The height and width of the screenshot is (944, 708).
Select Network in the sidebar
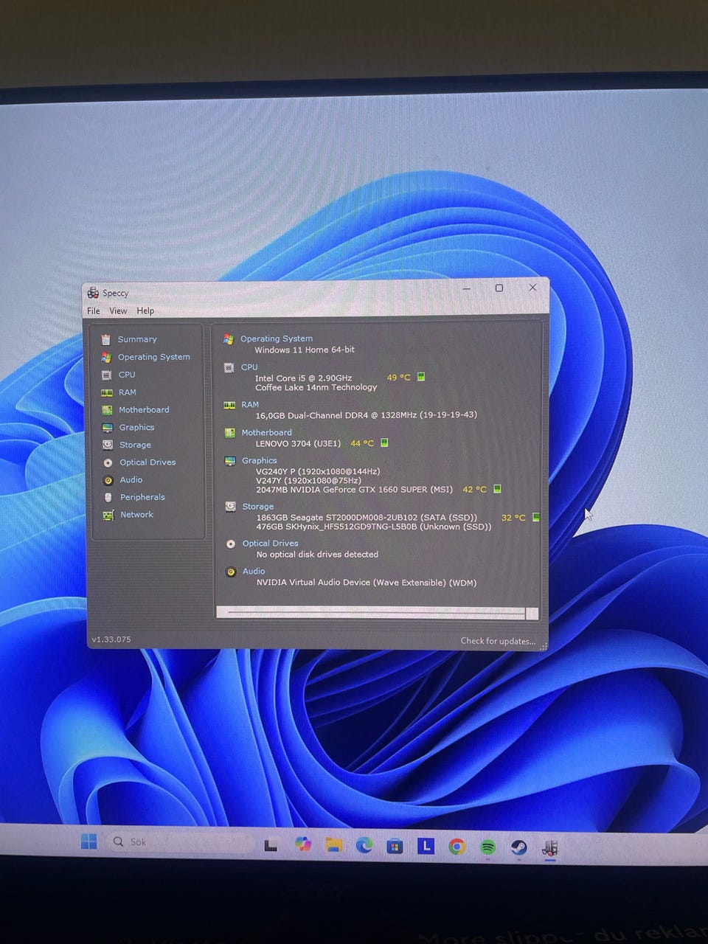(136, 515)
